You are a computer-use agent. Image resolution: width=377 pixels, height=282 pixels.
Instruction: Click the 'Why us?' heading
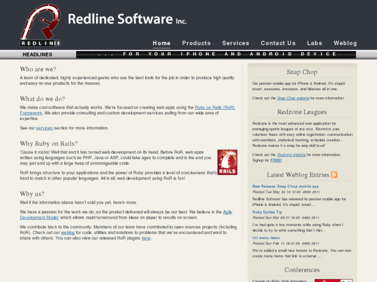pyautogui.click(x=32, y=194)
